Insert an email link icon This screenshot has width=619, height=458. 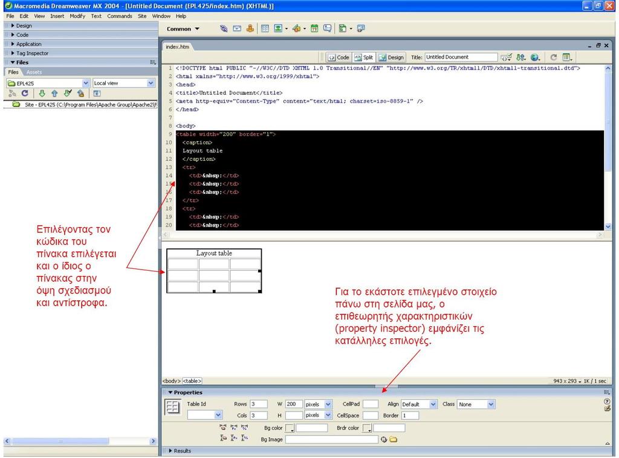(237, 28)
